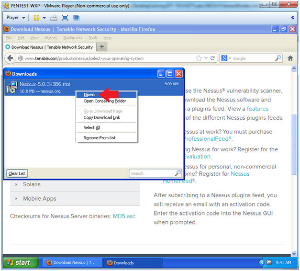Open the Firefox View menu
Viewport: 300px width, 271px height.
pos(34,38)
